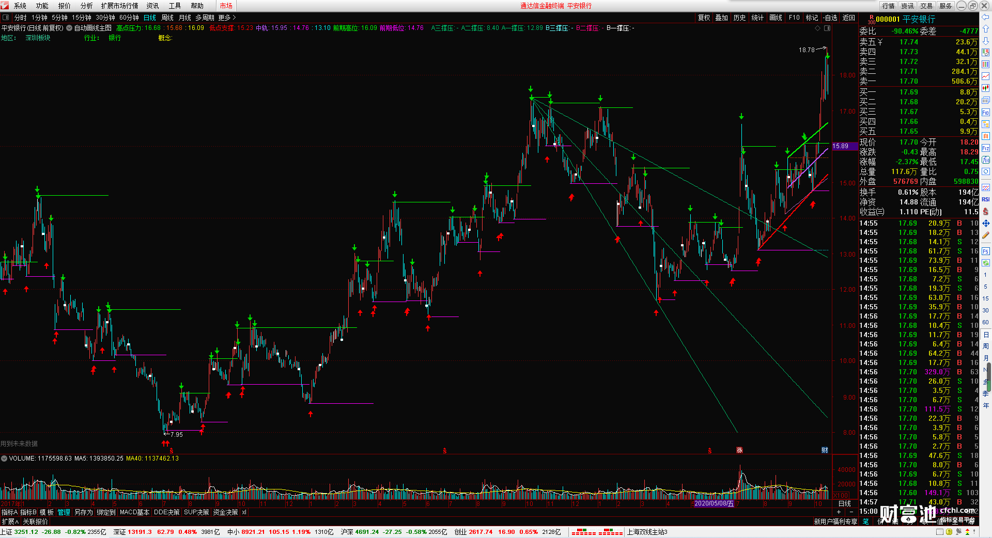Click the 2020/05/08/五 date marker on timeline

[x=714, y=503]
